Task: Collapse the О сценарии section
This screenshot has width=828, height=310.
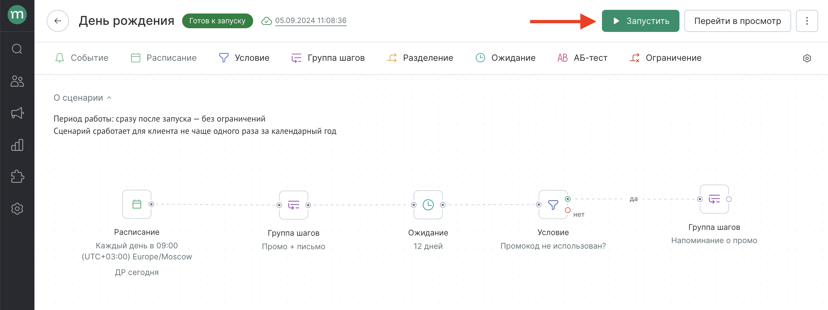Action: (x=83, y=98)
